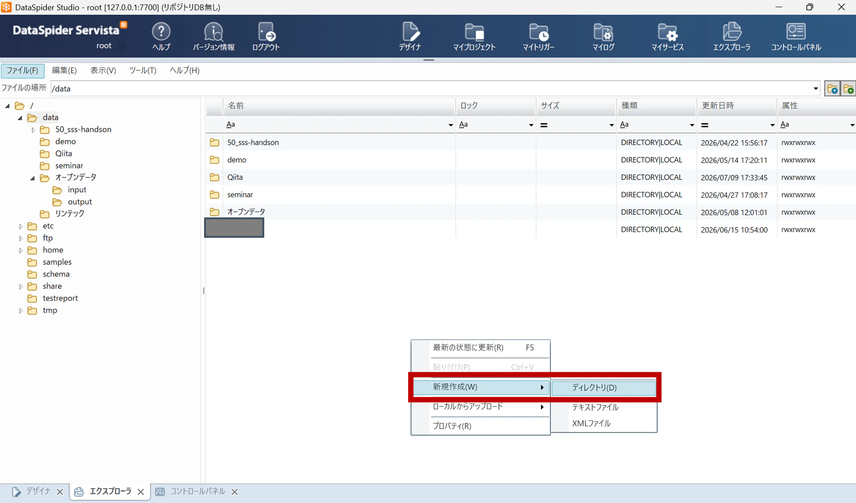The height and width of the screenshot is (503, 856).
Task: Open Version Info (バージョン情報) icon
Action: tap(213, 36)
